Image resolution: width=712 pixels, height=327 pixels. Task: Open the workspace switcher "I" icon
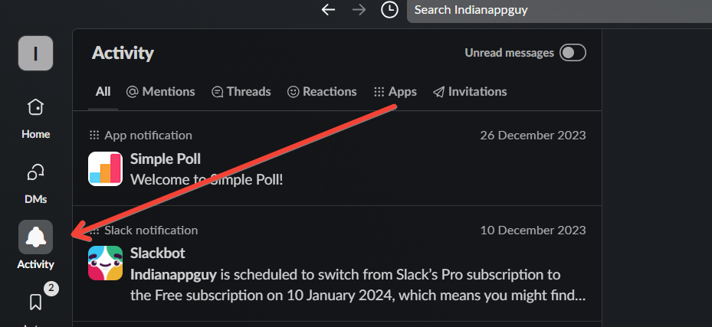(35, 53)
